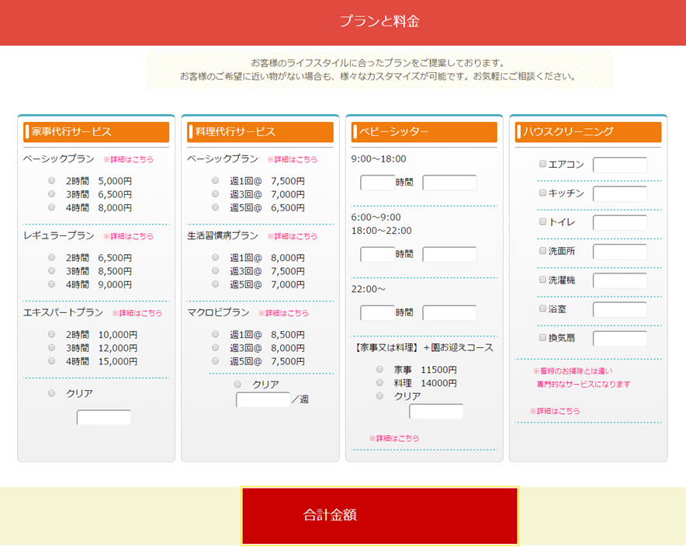Viewport: 686px width, 550px height.
Task: Open 詳細はこちら link beside レギュラープラン
Action: (x=128, y=236)
